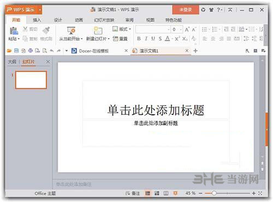Switch to the Outline (大纲) pane tab

tap(12, 62)
